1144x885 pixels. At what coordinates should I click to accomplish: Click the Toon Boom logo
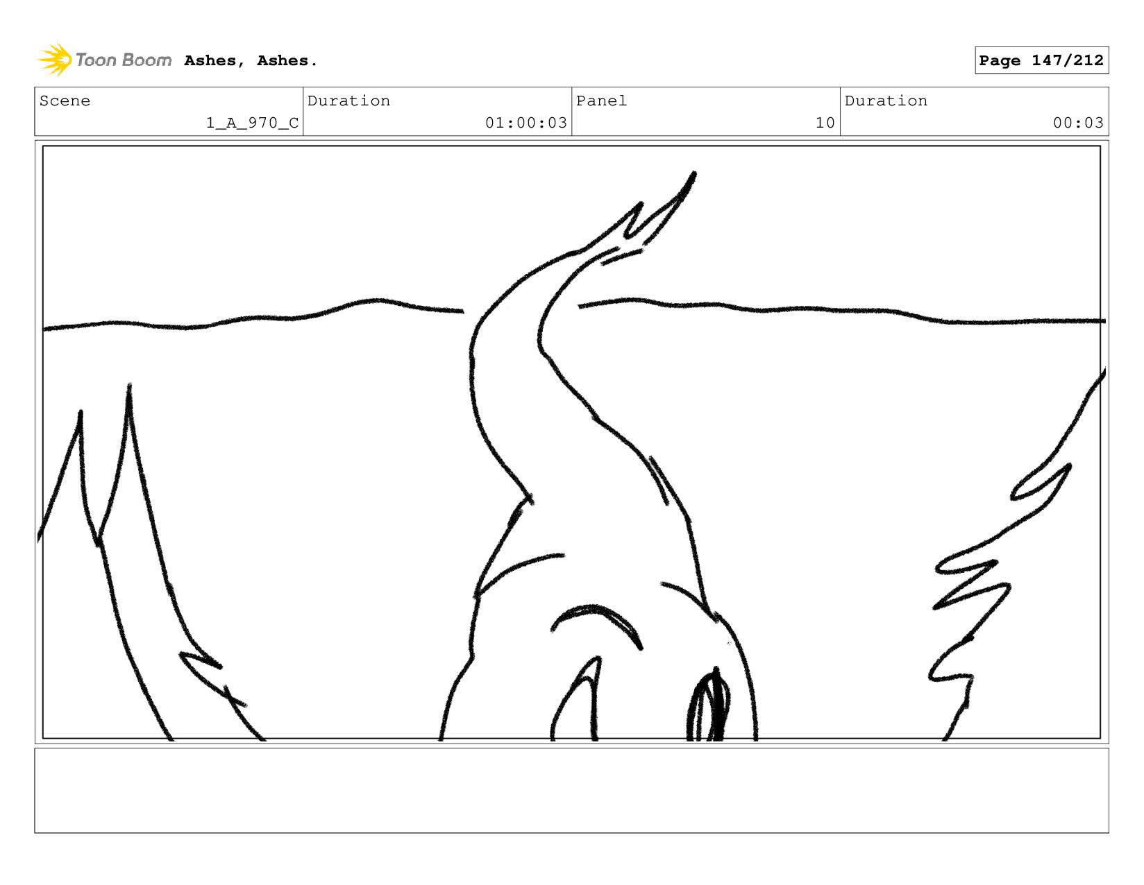104,60
